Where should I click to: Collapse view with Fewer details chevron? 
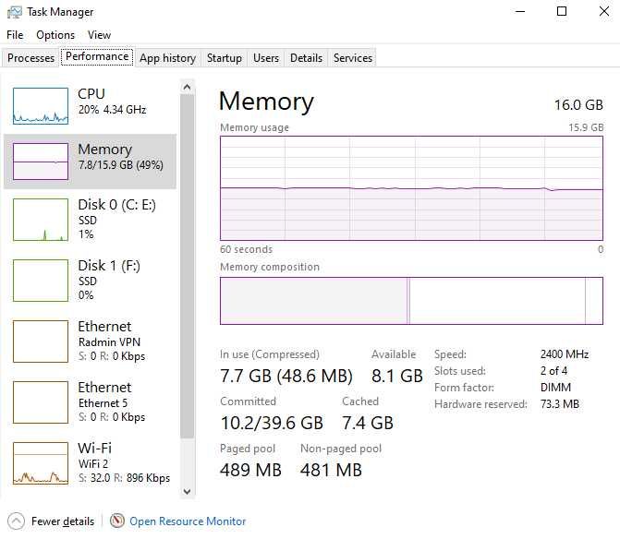(16, 521)
